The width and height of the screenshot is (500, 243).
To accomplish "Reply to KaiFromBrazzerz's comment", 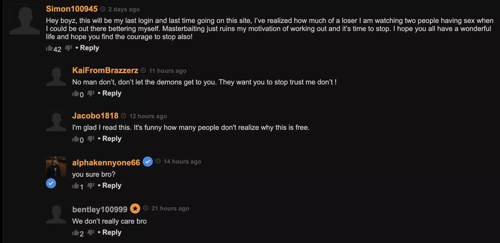I will click(112, 93).
